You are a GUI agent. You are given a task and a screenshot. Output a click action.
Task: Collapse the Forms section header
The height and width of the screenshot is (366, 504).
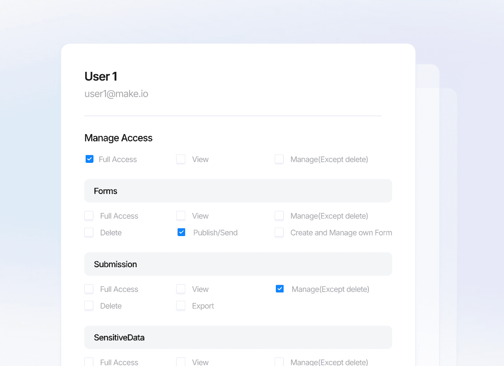click(x=238, y=191)
